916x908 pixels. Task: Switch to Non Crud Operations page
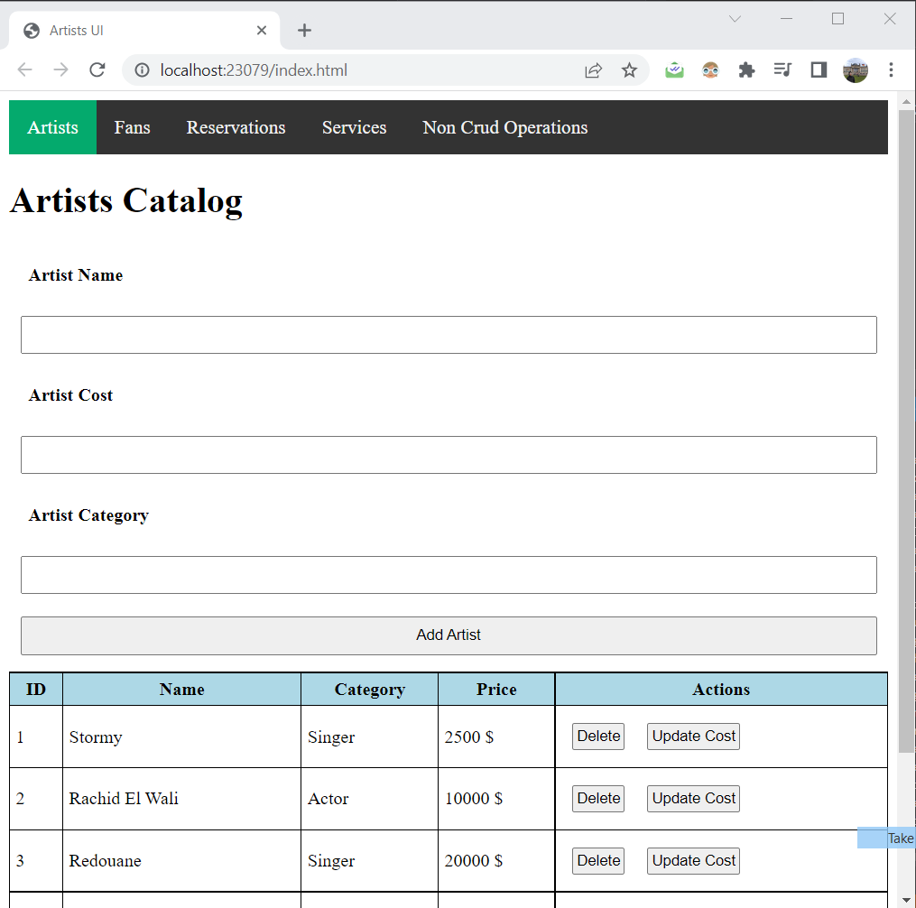click(x=504, y=127)
